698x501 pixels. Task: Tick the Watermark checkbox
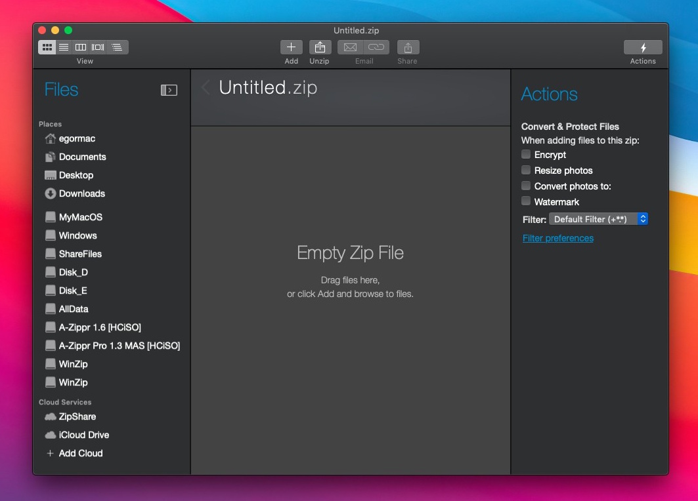click(x=526, y=201)
